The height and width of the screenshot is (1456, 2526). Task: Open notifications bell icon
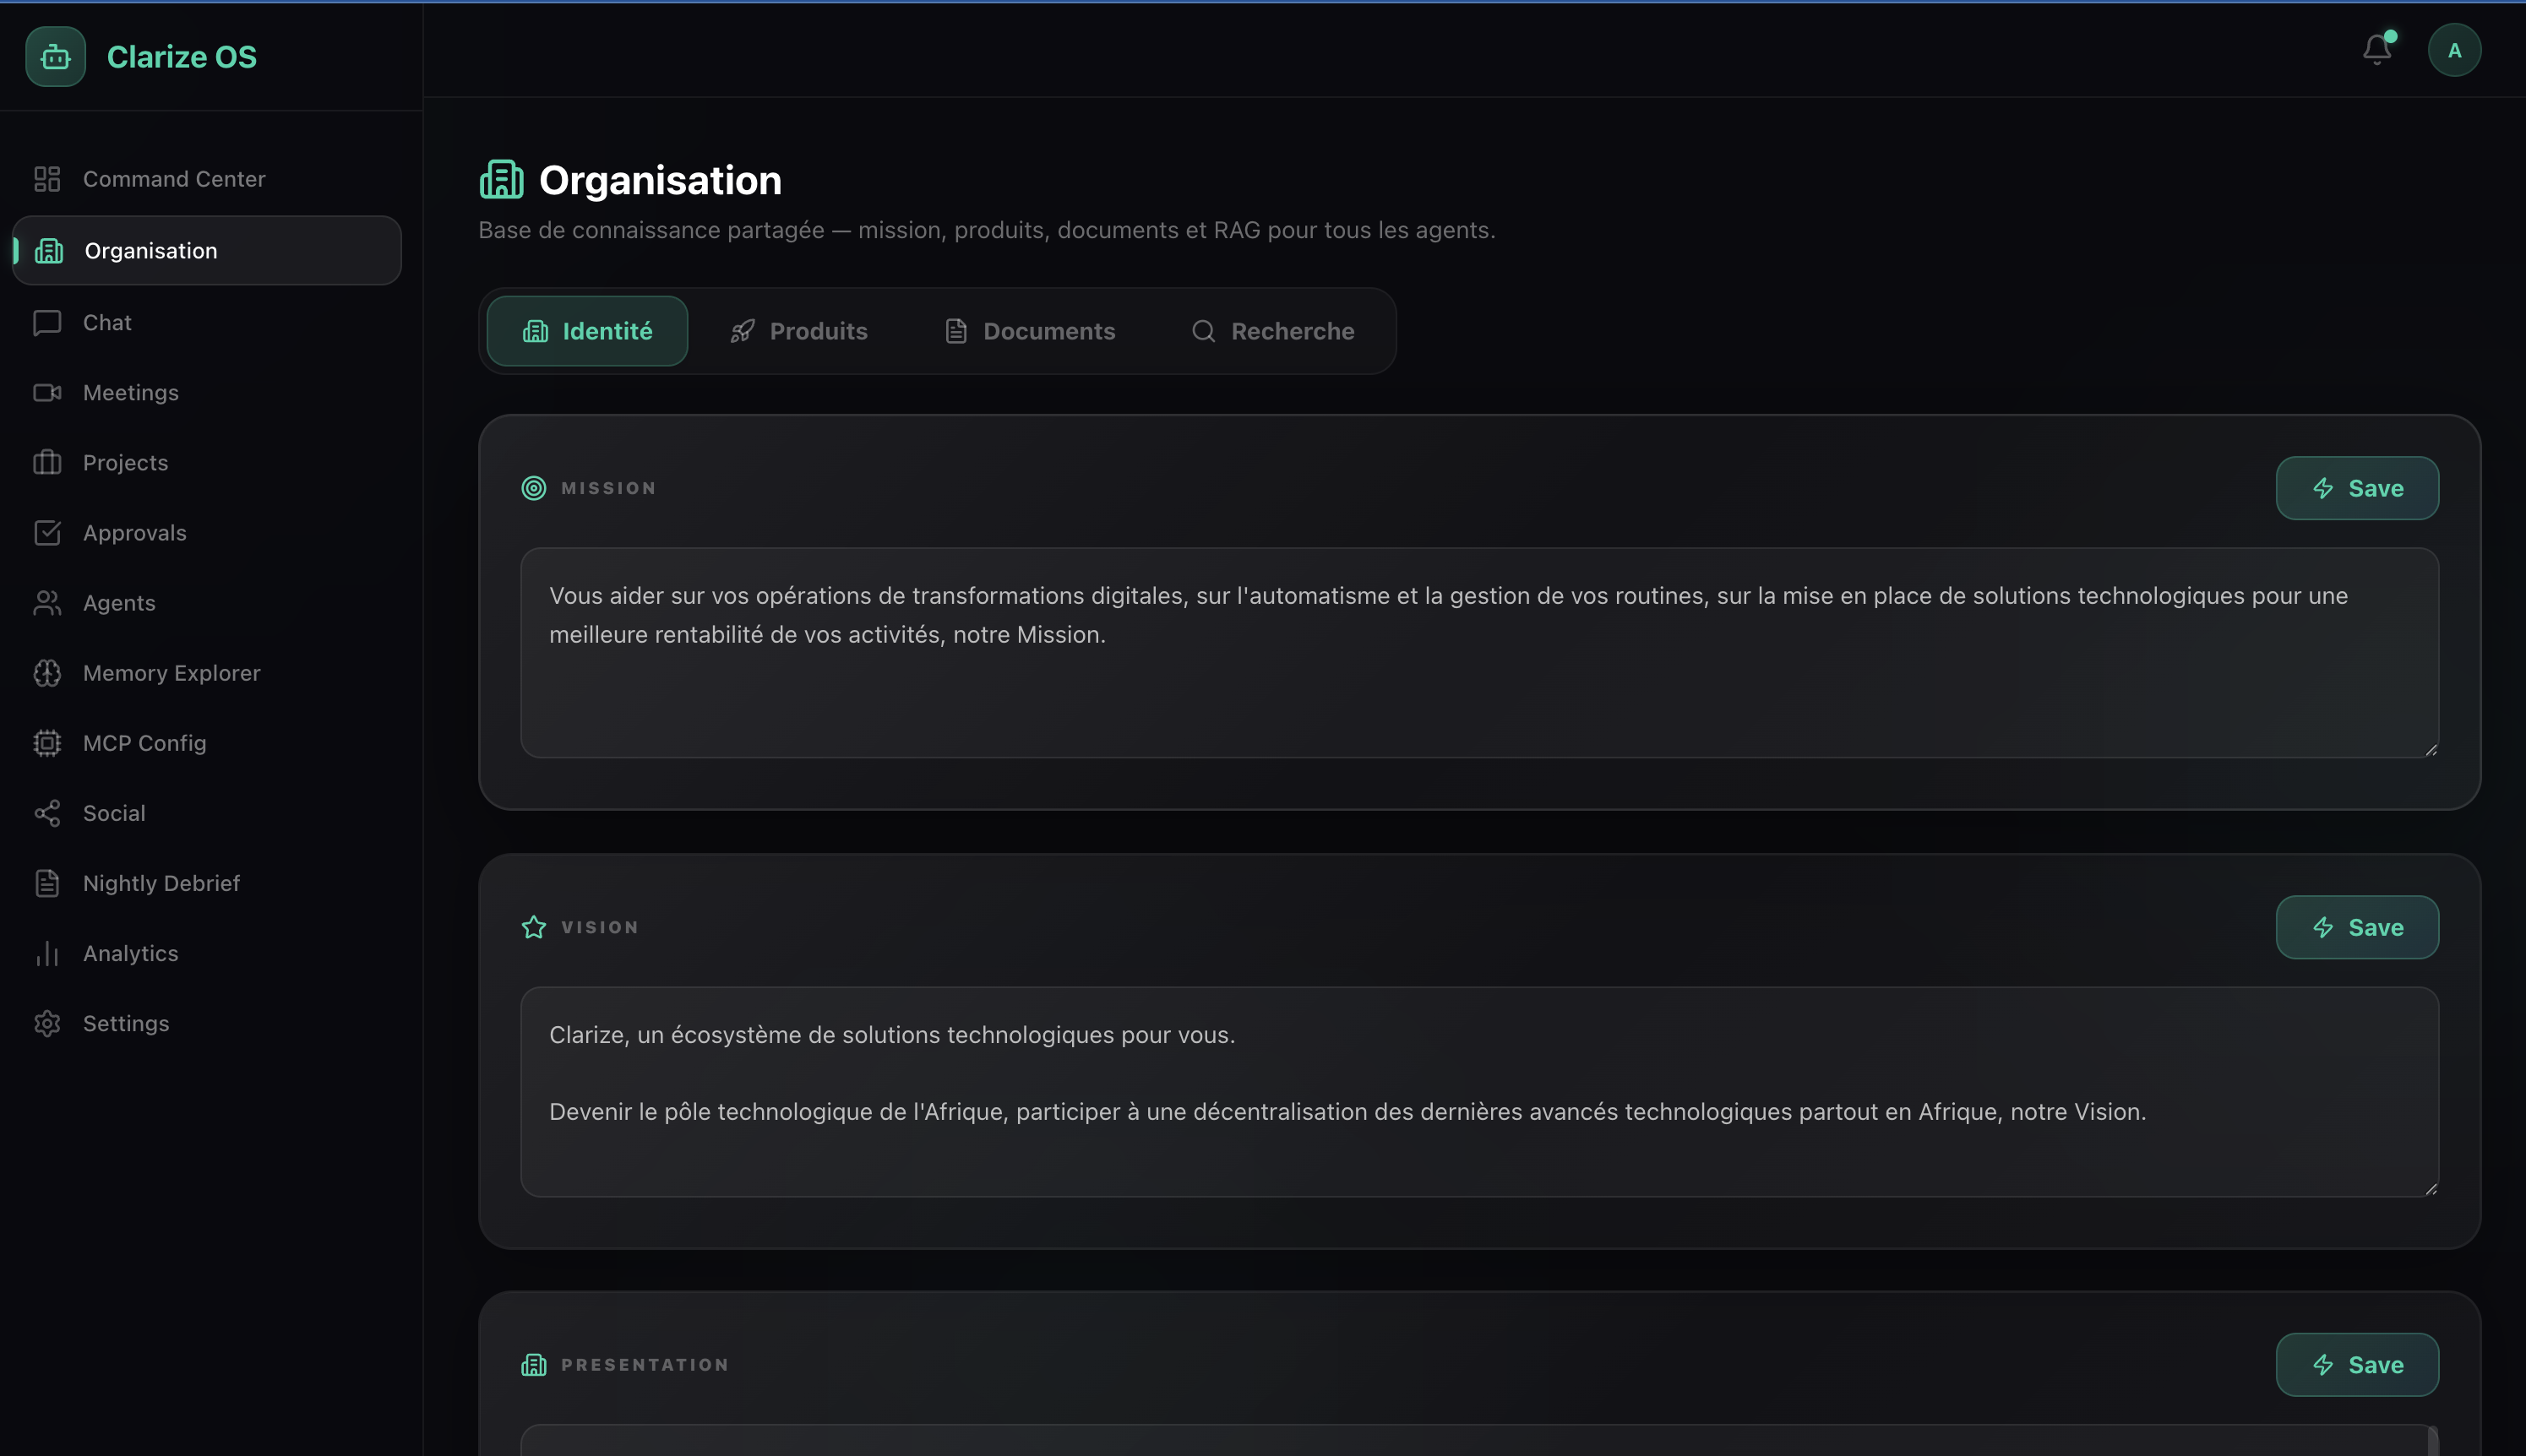pos(2376,50)
